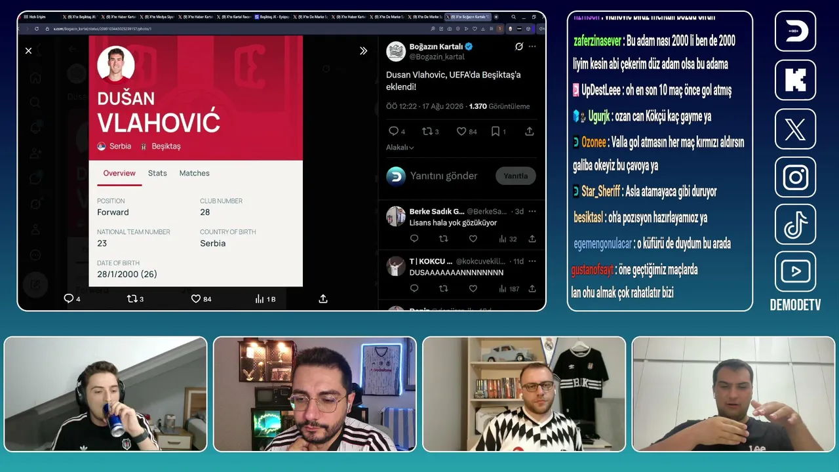Like the DUSAAAAAAANNNNNNNN comment

click(x=473, y=288)
